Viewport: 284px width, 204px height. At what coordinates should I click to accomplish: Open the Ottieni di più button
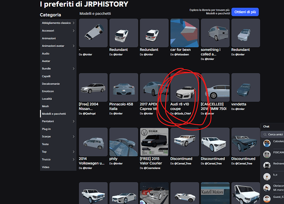coord(245,12)
